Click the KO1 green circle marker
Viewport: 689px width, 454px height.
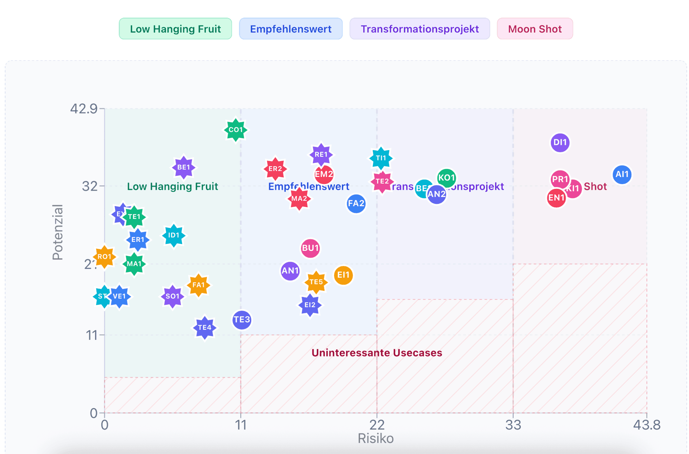tap(447, 178)
